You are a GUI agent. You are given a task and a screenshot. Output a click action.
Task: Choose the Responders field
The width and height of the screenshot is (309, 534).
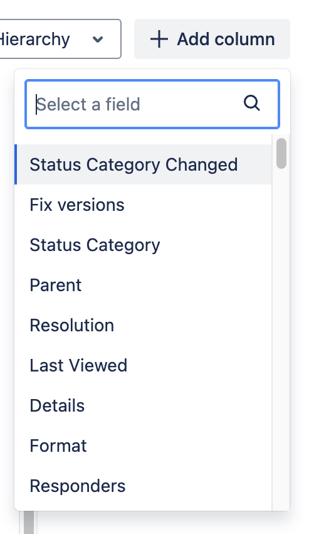pyautogui.click(x=143, y=486)
